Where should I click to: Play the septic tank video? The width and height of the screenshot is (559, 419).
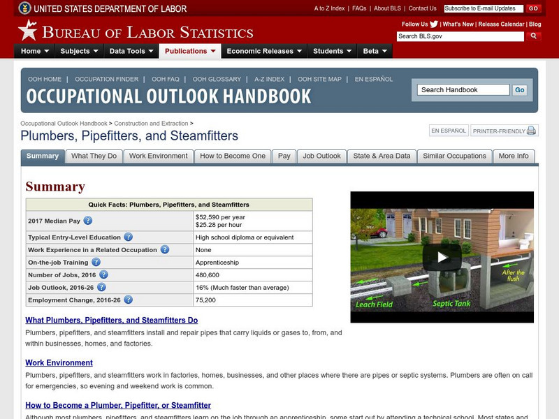442,257
